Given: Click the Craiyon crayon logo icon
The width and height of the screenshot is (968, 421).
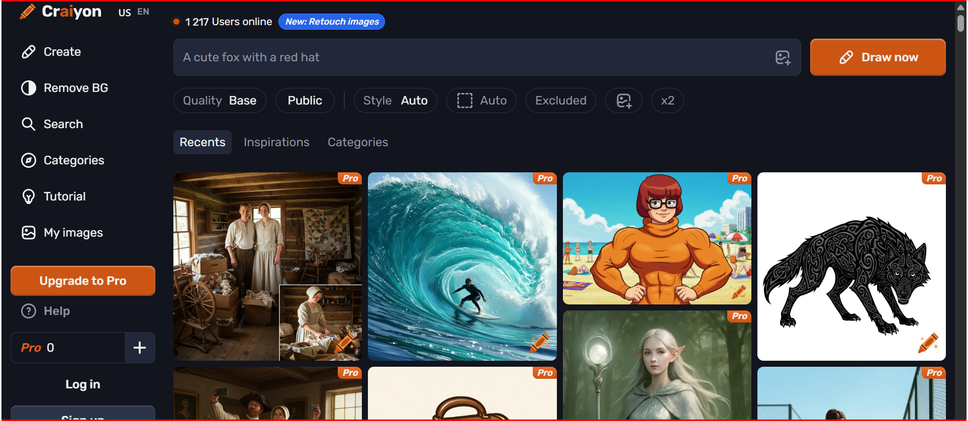Looking at the screenshot, I should click(x=28, y=11).
